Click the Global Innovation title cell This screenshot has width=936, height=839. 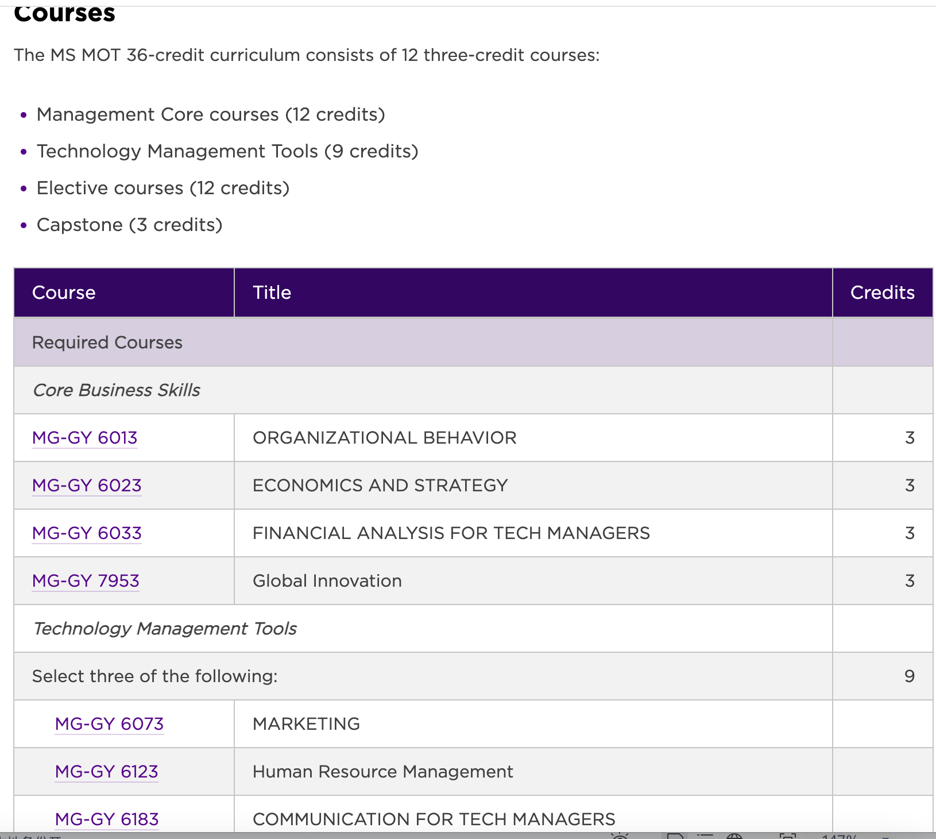[x=327, y=581]
